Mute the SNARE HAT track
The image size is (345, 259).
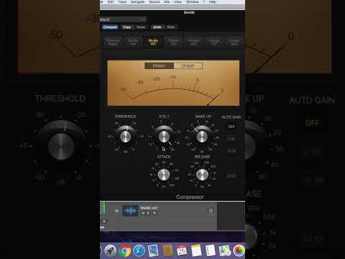[x=143, y=213]
